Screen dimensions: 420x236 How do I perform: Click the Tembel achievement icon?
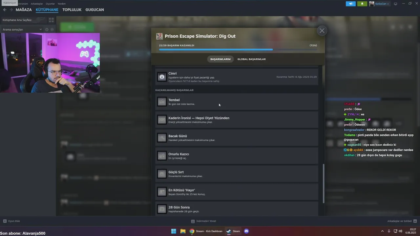pos(162,102)
